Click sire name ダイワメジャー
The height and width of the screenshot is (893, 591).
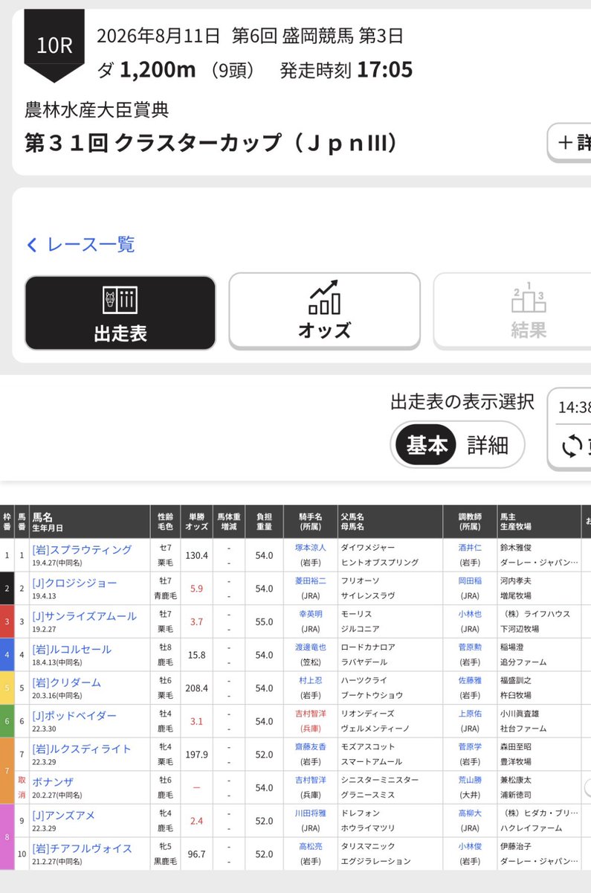click(369, 547)
